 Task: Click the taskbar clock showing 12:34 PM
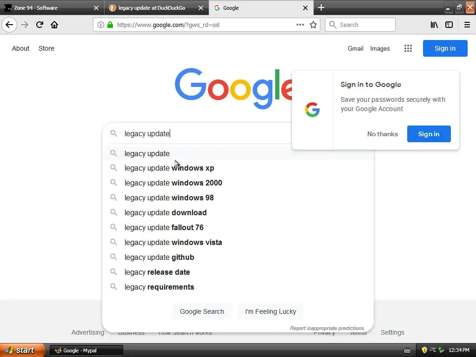tap(459, 350)
